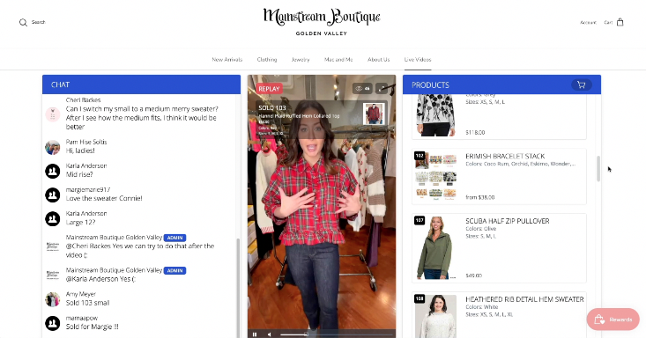Click Karla Anderson avatar beside 'Mid rise?'
Viewport: 646px width, 338px height.
click(x=53, y=171)
